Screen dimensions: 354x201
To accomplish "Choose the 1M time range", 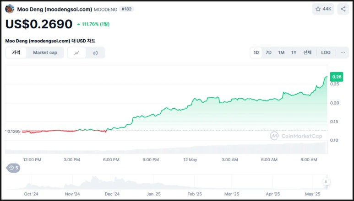I will click(x=281, y=53).
